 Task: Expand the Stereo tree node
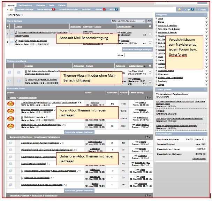point(157,22)
